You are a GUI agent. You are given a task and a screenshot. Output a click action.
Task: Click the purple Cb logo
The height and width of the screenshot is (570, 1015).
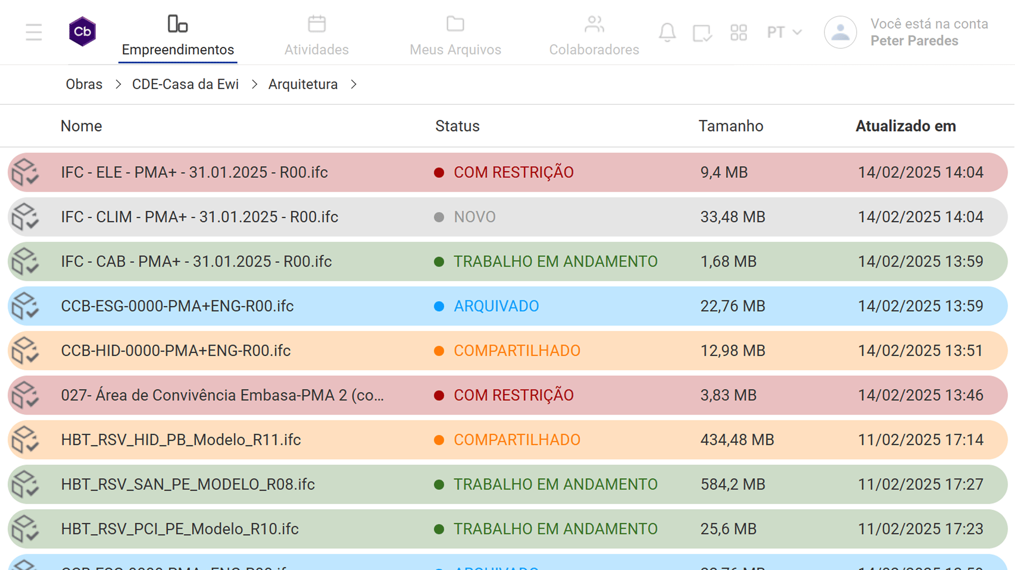[x=82, y=32]
